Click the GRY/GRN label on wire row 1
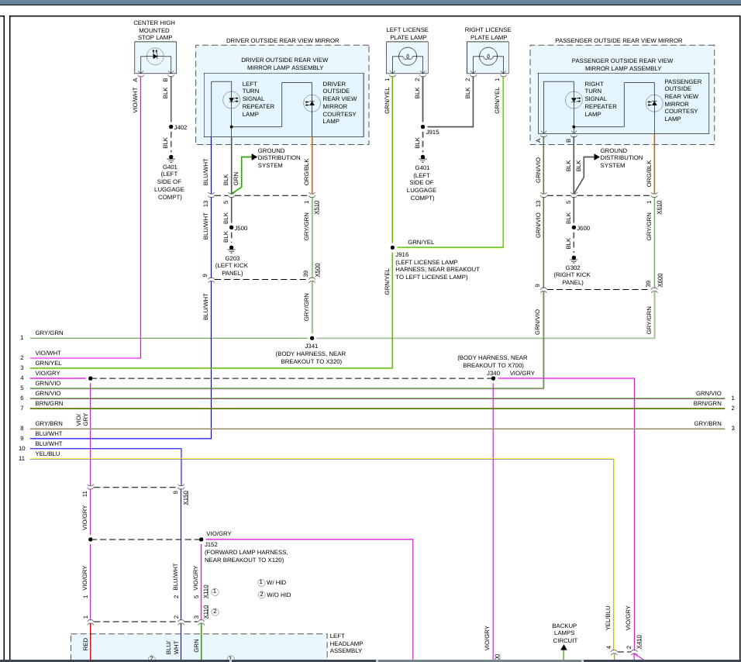Screen dimensions: 741x662 point(49,333)
